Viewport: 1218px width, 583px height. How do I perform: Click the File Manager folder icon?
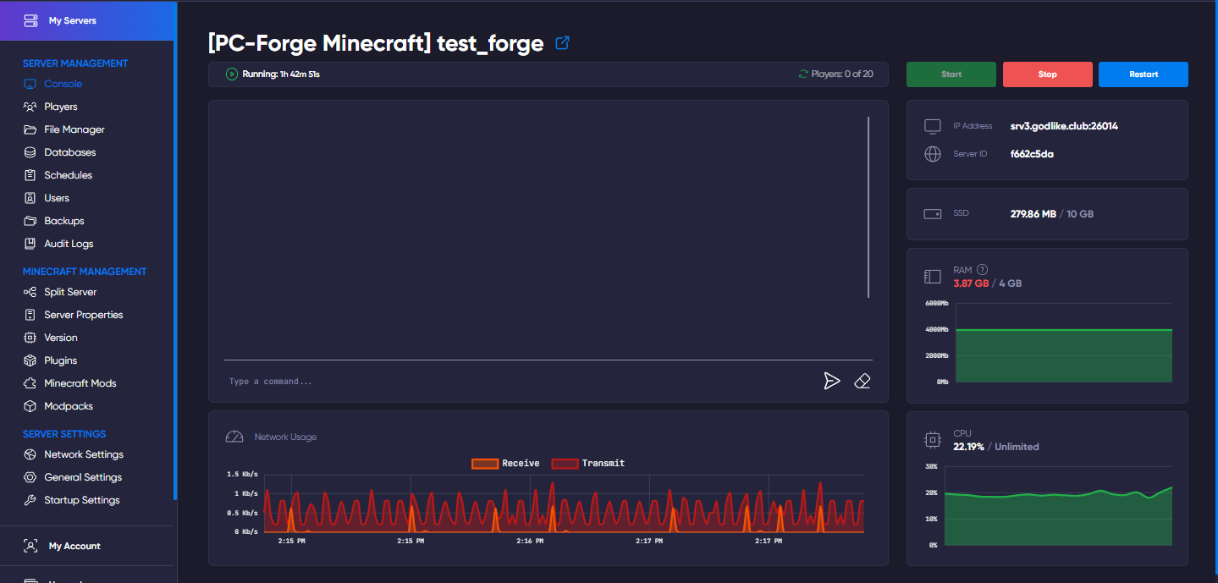(x=30, y=129)
